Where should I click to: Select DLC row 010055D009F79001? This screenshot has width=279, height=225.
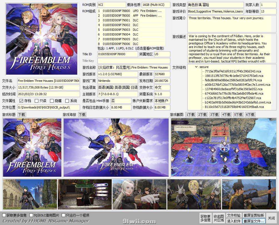(131, 20)
